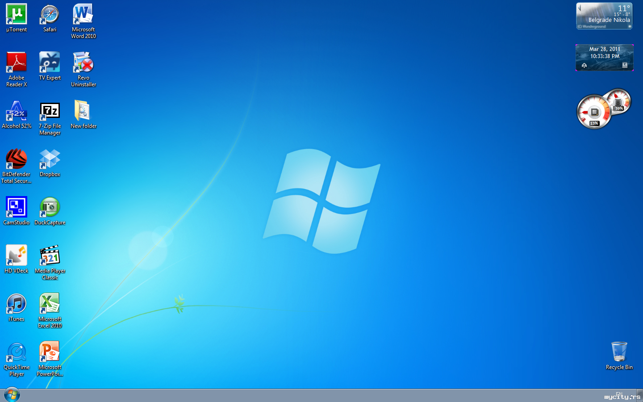Select the Recycle Bin
This screenshot has height=402, width=643.
[619, 356]
